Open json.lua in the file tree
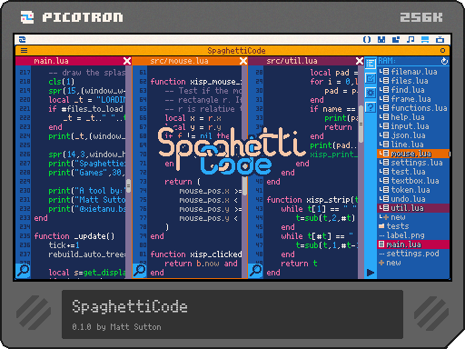Image resolution: width=465 pixels, height=349 pixels. [x=413, y=135]
